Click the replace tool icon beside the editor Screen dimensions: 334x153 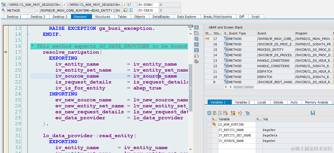click(x=197, y=39)
